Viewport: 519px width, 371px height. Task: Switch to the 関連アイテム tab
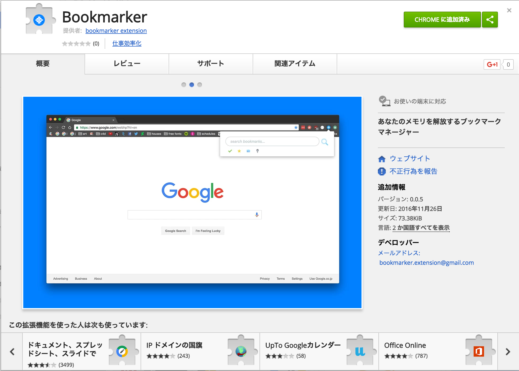295,64
